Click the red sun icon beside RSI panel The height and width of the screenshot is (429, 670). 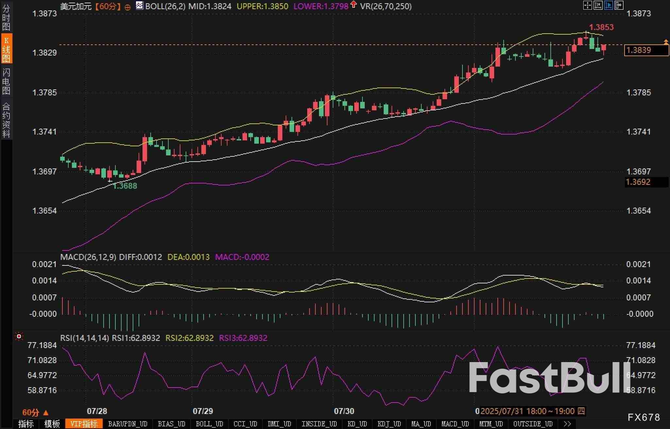click(19, 336)
